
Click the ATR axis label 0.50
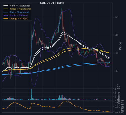point(117,107)
